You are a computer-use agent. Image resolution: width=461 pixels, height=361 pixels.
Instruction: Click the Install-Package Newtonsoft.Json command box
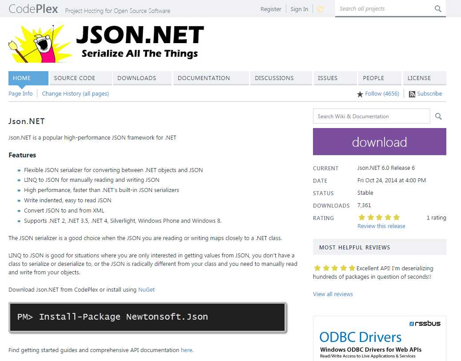148,317
